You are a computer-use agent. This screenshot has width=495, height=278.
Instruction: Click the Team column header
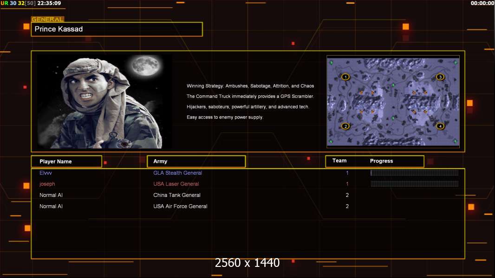point(339,161)
